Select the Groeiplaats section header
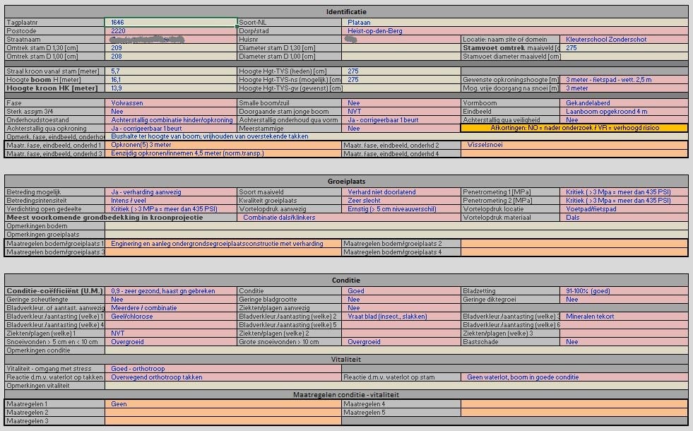693x431 pixels. [x=346, y=181]
